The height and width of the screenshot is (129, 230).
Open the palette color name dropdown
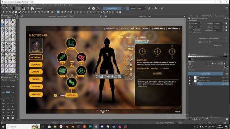point(208,59)
